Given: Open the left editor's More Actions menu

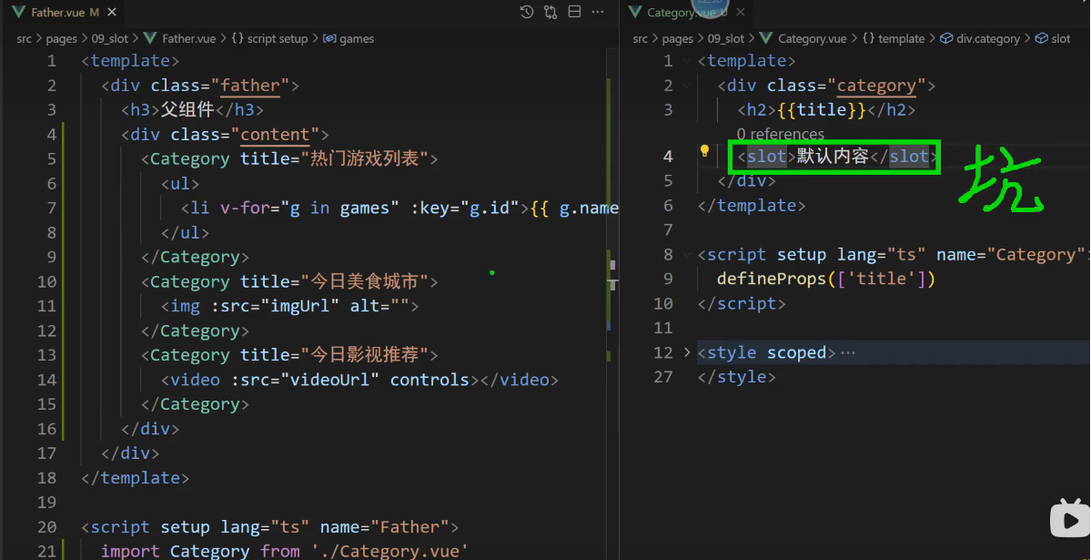Looking at the screenshot, I should 598,12.
